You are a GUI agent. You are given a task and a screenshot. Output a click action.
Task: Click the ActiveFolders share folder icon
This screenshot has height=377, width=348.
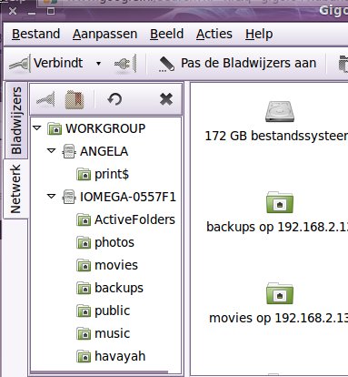click(84, 219)
